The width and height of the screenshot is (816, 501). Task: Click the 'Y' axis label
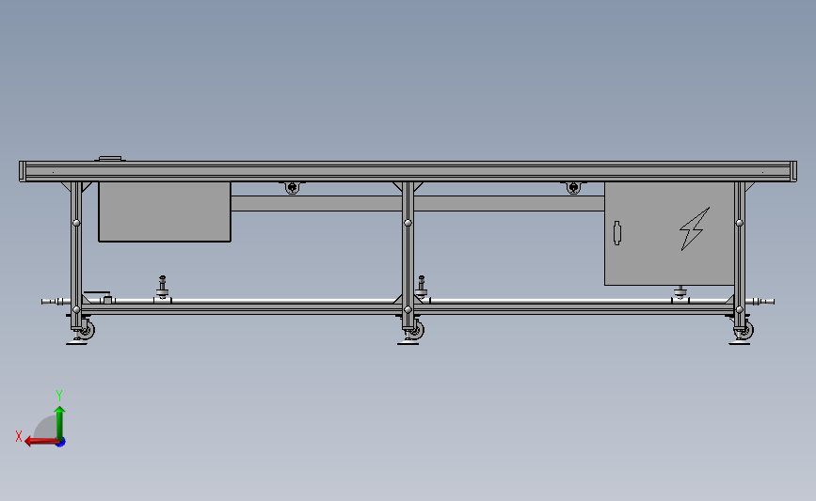point(59,396)
